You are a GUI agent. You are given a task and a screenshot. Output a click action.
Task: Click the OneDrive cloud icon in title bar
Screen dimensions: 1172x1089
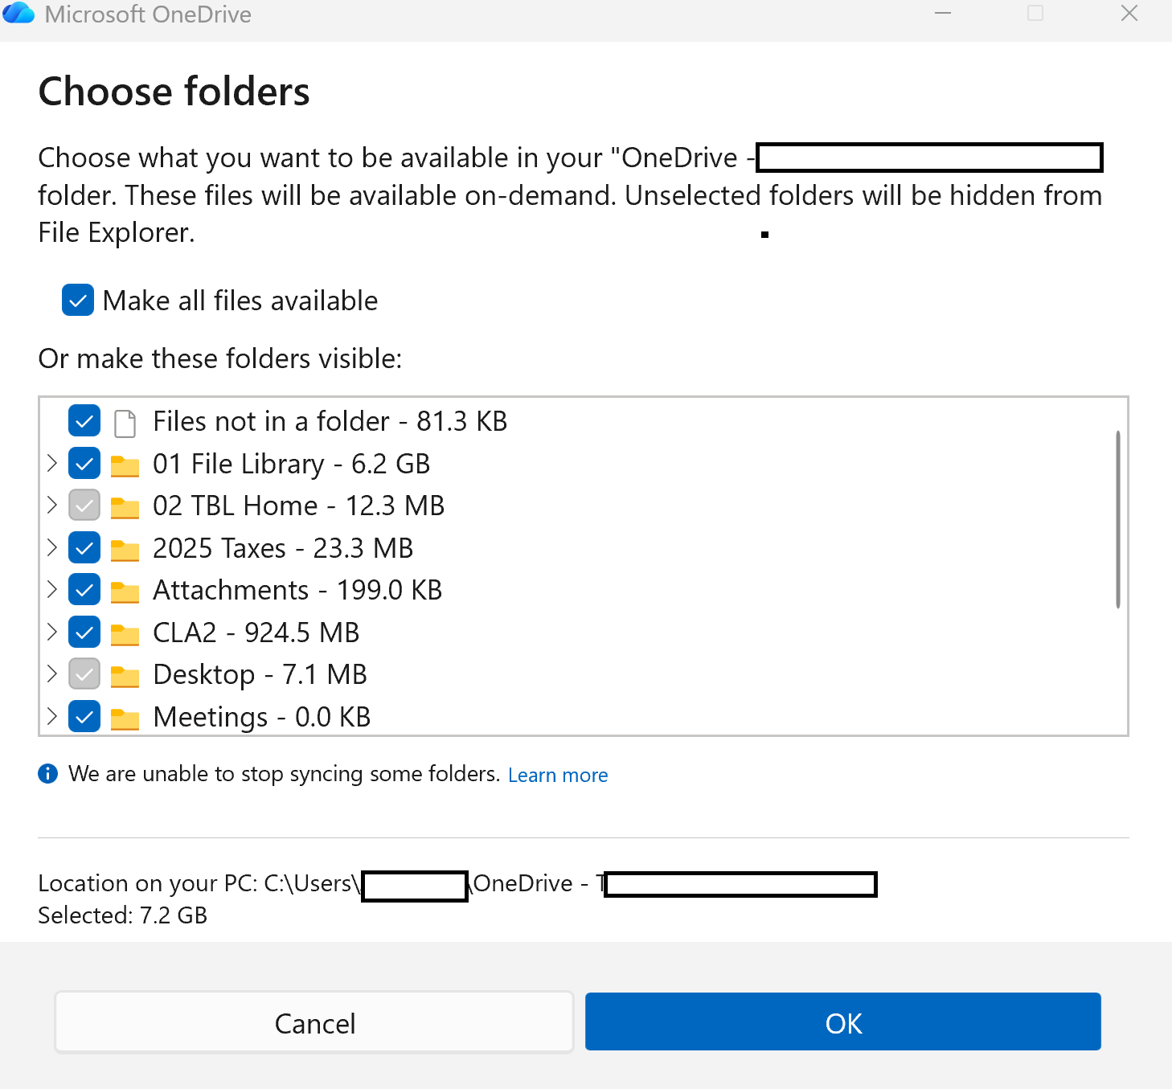pos(18,13)
